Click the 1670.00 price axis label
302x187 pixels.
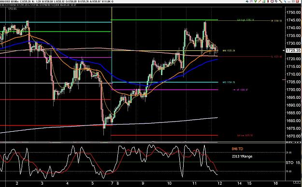293,136
